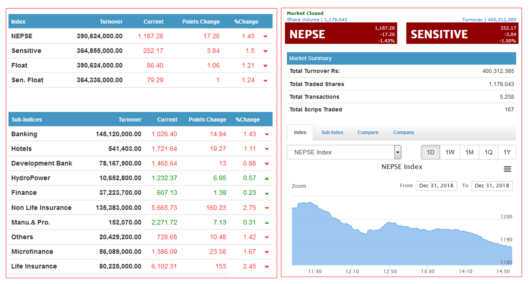Click the Sub-Indices column header

[x=27, y=120]
